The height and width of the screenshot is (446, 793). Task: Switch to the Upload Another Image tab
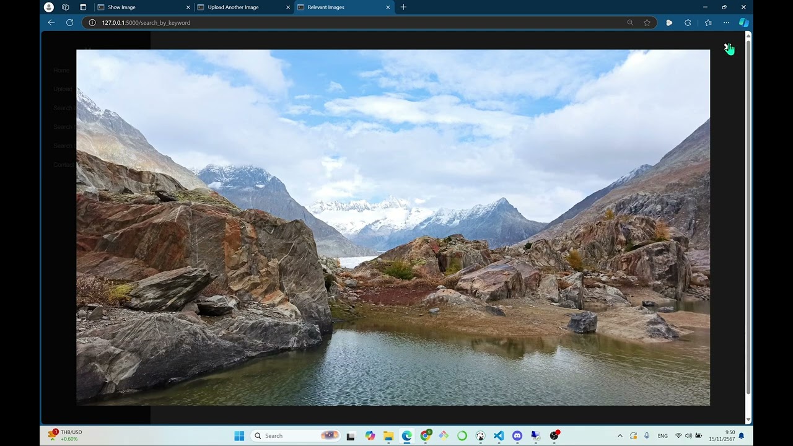coord(242,7)
